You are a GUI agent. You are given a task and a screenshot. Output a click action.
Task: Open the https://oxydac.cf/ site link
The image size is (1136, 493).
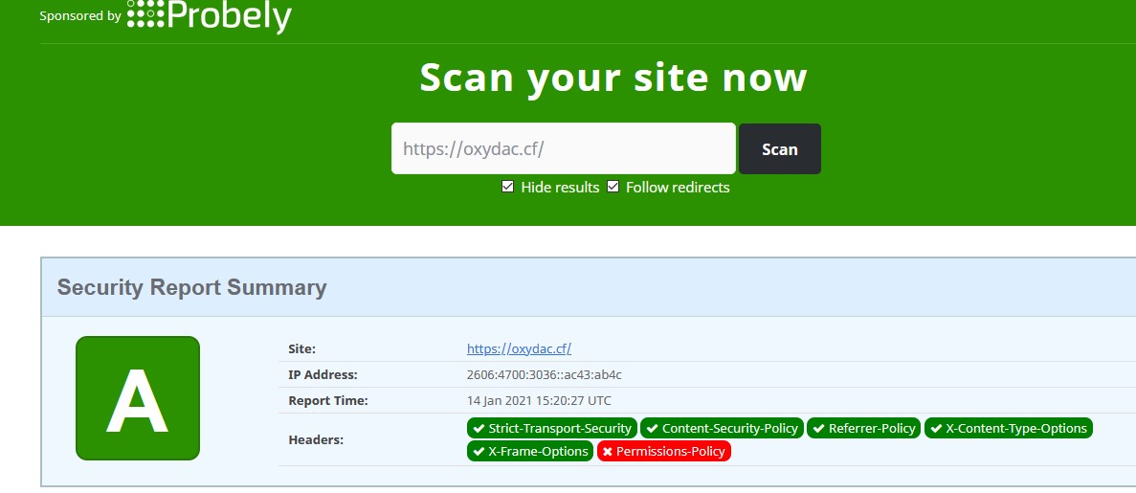pos(519,348)
